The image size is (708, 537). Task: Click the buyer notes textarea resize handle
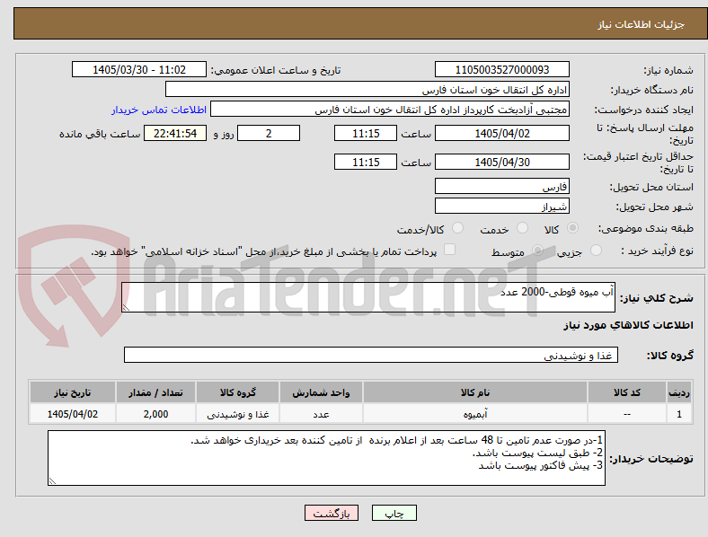pyautogui.click(x=52, y=481)
